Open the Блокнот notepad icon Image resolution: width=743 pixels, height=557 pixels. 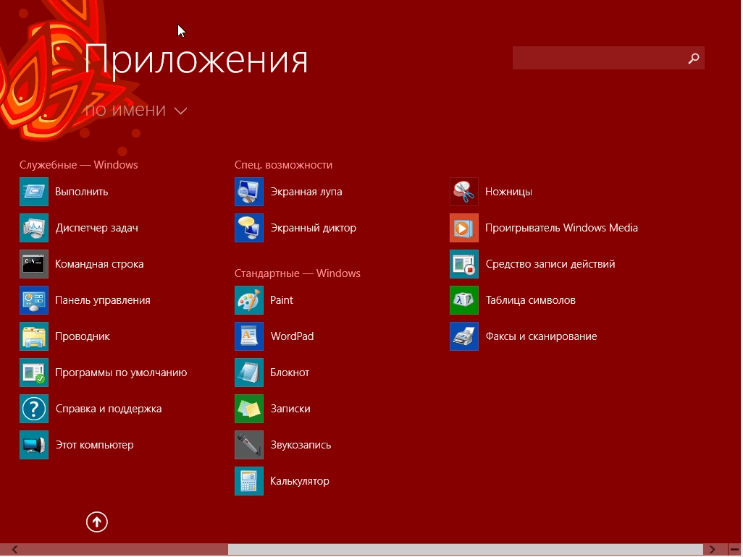[249, 373]
